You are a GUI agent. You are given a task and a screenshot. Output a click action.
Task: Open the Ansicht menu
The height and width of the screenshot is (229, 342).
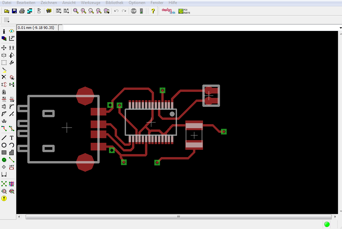pyautogui.click(x=69, y=3)
